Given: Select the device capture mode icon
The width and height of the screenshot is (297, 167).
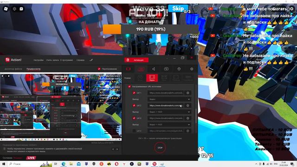Looking at the screenshot, I should (176, 78).
